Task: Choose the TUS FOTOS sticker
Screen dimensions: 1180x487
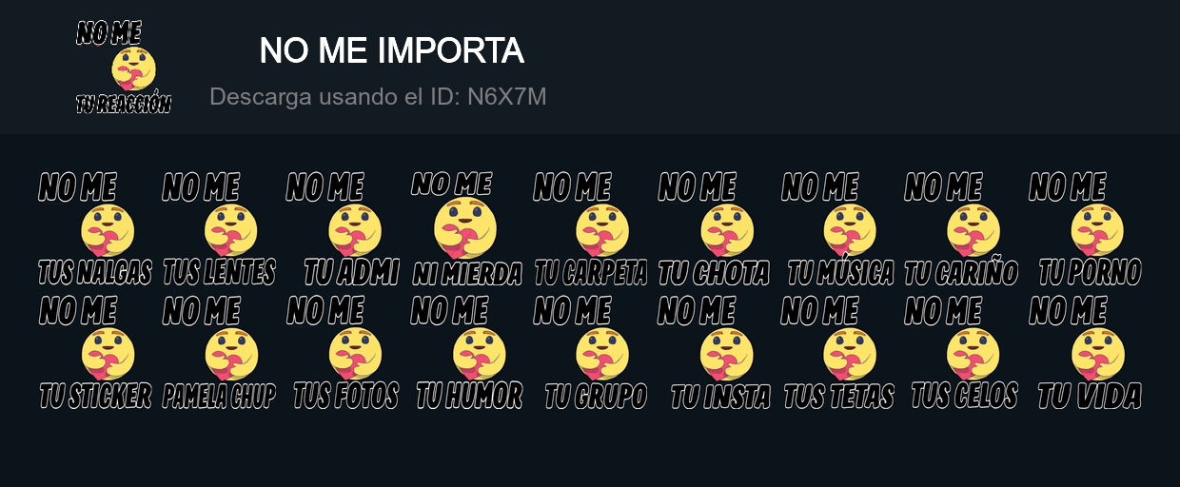Action: [x=343, y=353]
